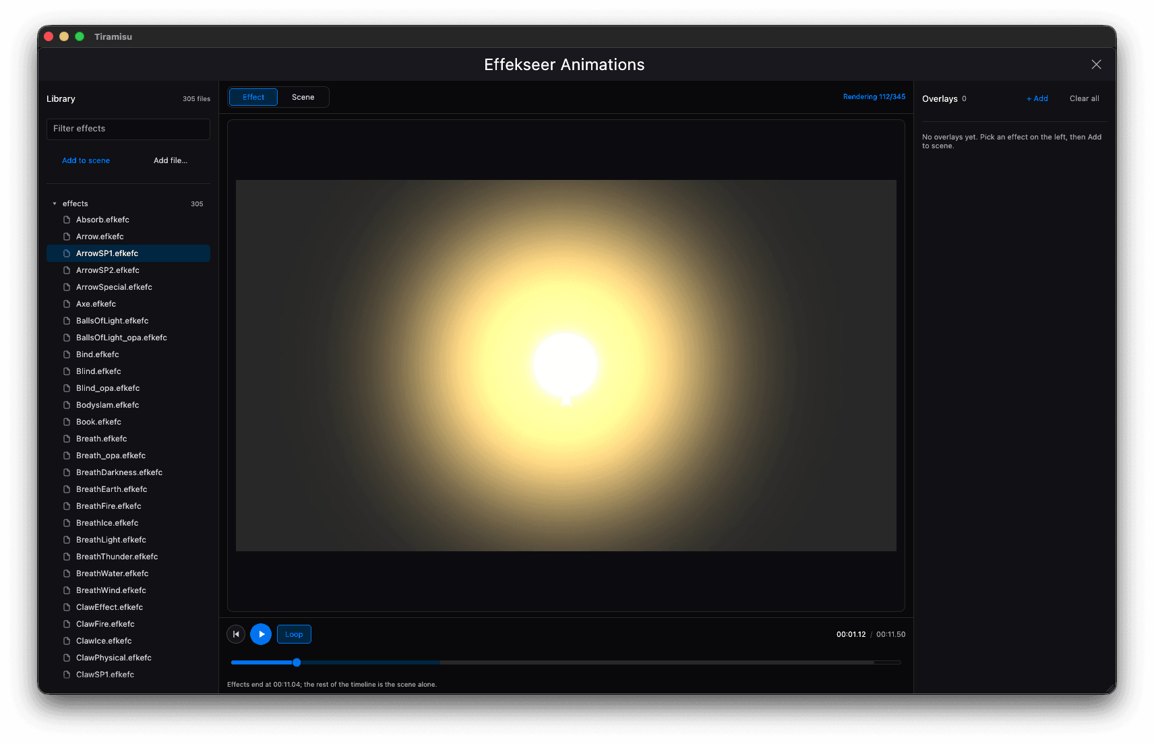Viewport: 1154px width, 744px height.
Task: Select BreathDarkness.efkefc effect file
Action: coord(128,472)
